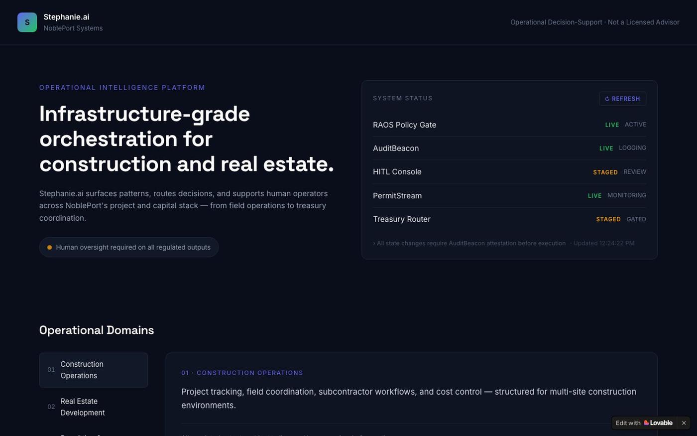Click the Stephanie.ai logo icon

(x=27, y=22)
